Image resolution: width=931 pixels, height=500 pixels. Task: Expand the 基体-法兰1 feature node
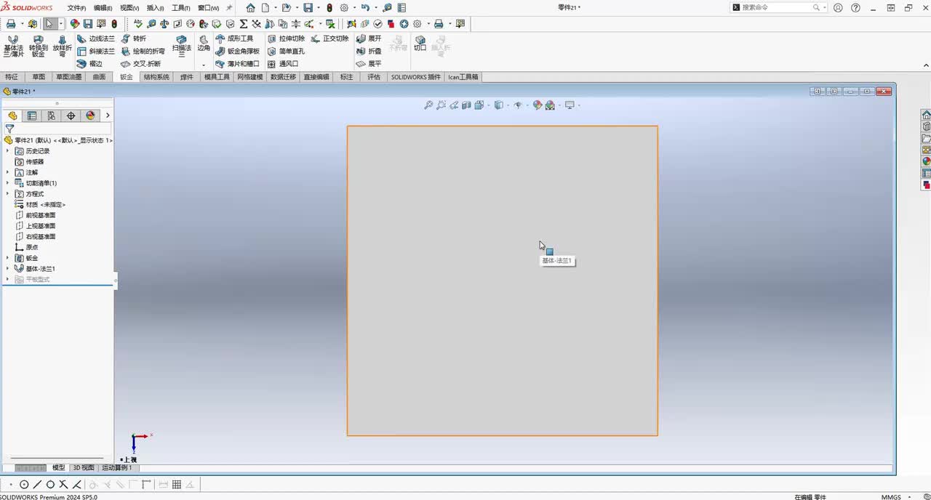8,269
